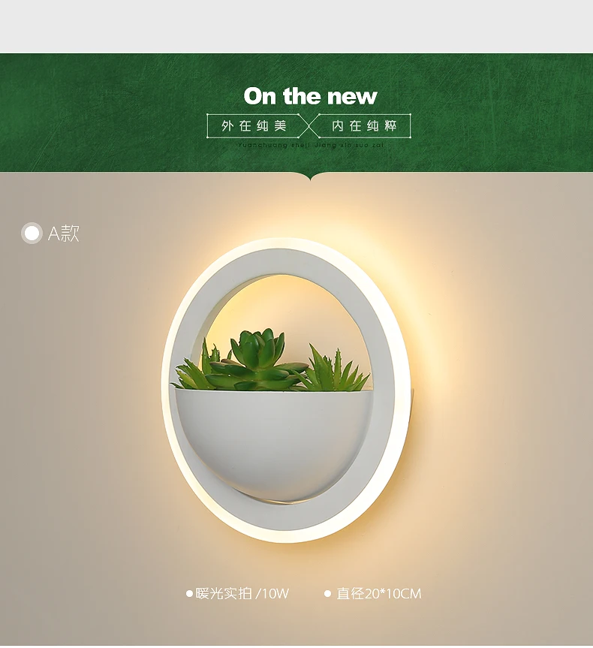Click the 暖光实拍 /10W text

[242, 594]
